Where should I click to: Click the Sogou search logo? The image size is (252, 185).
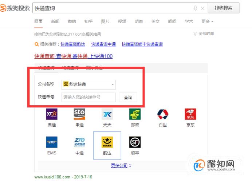15,8
